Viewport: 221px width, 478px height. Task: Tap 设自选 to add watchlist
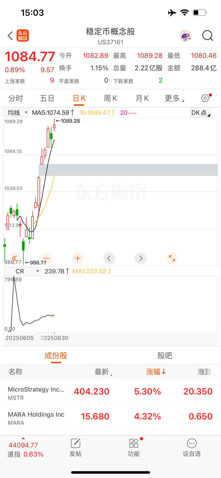click(192, 448)
